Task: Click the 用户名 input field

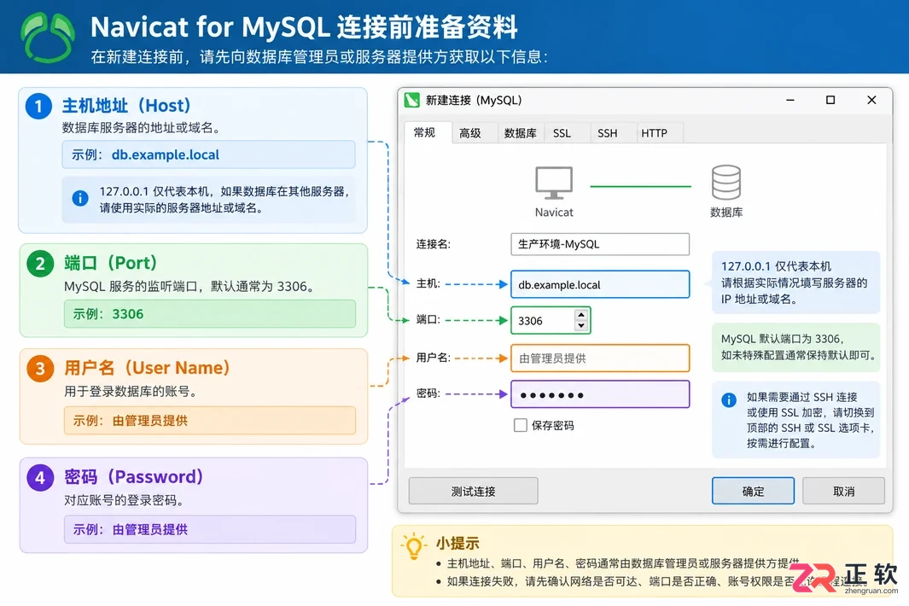Action: click(x=600, y=358)
